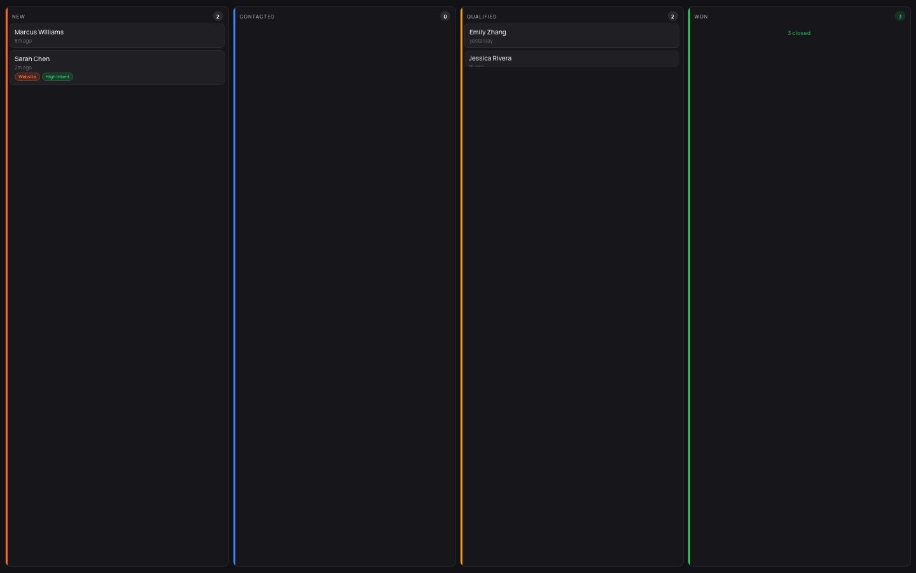Click the WON column header
The image size is (916, 573).
(x=701, y=17)
